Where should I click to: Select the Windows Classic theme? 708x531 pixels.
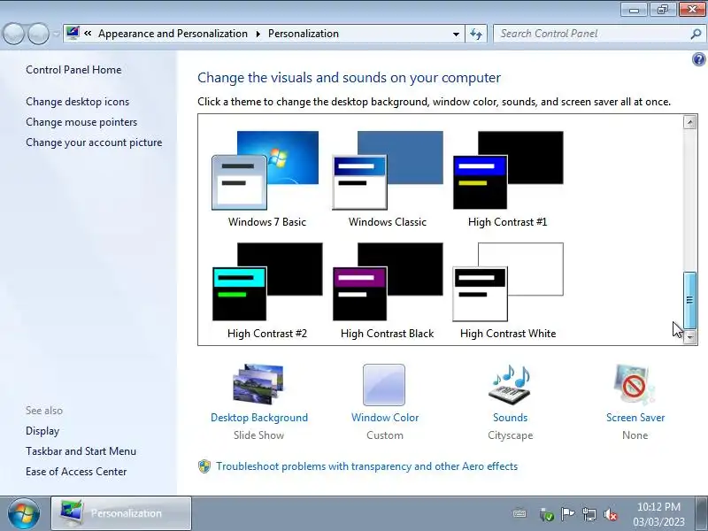pyautogui.click(x=388, y=179)
